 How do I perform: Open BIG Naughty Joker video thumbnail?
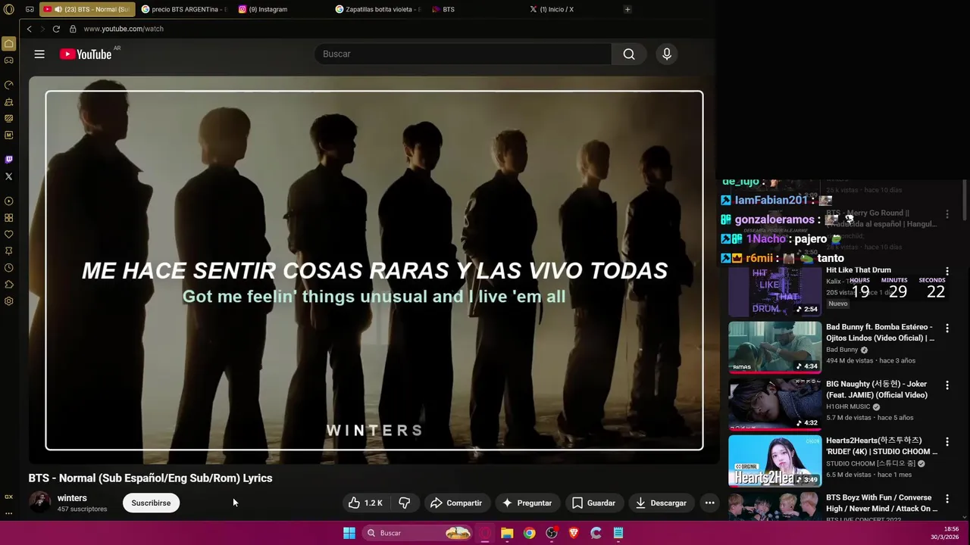tap(774, 404)
